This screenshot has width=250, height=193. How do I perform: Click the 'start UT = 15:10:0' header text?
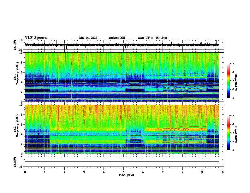(152, 38)
